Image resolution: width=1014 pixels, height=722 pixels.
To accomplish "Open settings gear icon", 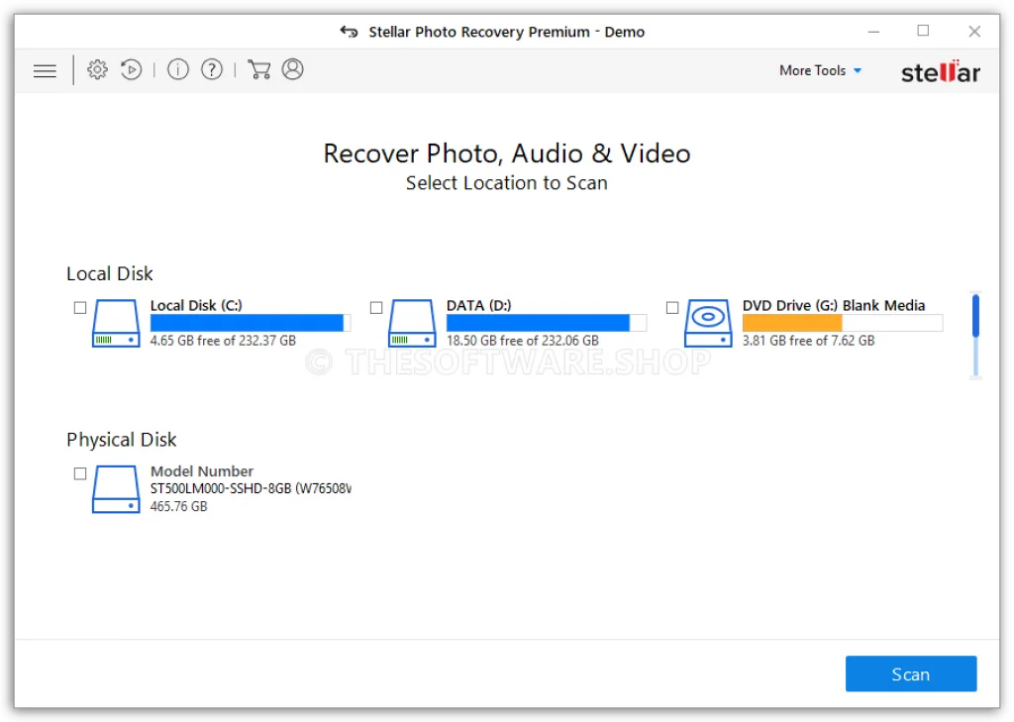I will click(97, 69).
